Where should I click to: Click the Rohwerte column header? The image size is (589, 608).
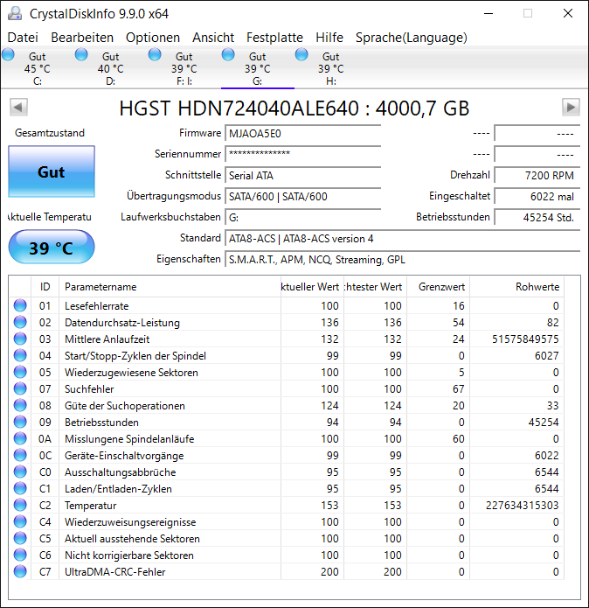tap(517, 287)
